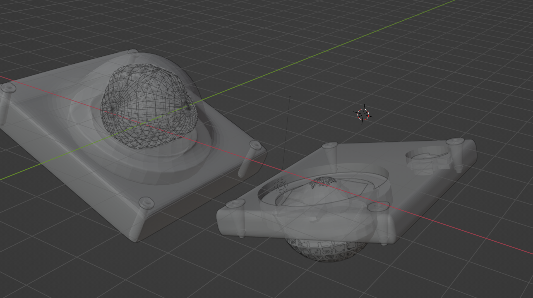This screenshot has width=533, height=298.
Task: Select the screw head at the left enclosure's far-left corner
Action: (x=8, y=88)
